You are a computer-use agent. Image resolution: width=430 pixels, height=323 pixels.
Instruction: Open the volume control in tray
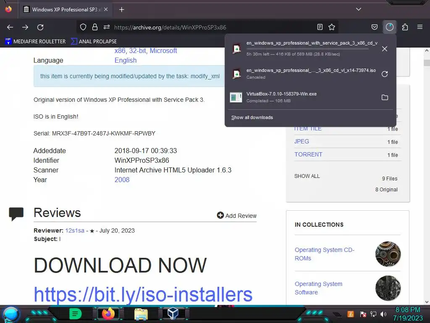pyautogui.click(x=384, y=314)
